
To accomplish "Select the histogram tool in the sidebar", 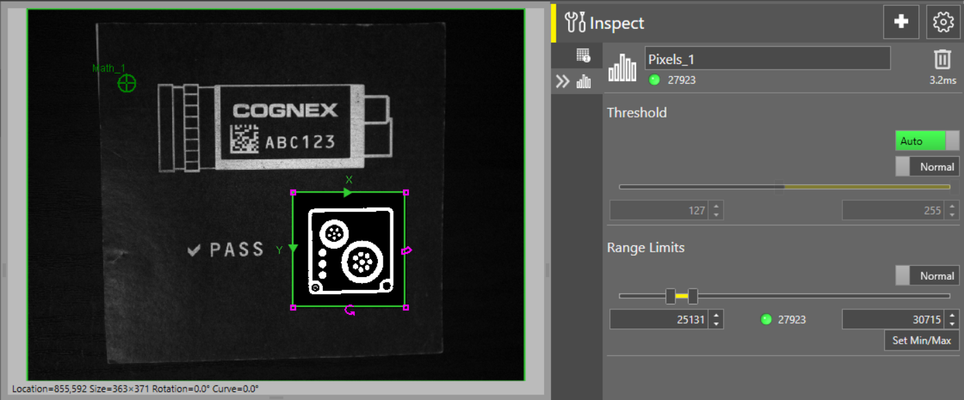I will click(x=584, y=82).
